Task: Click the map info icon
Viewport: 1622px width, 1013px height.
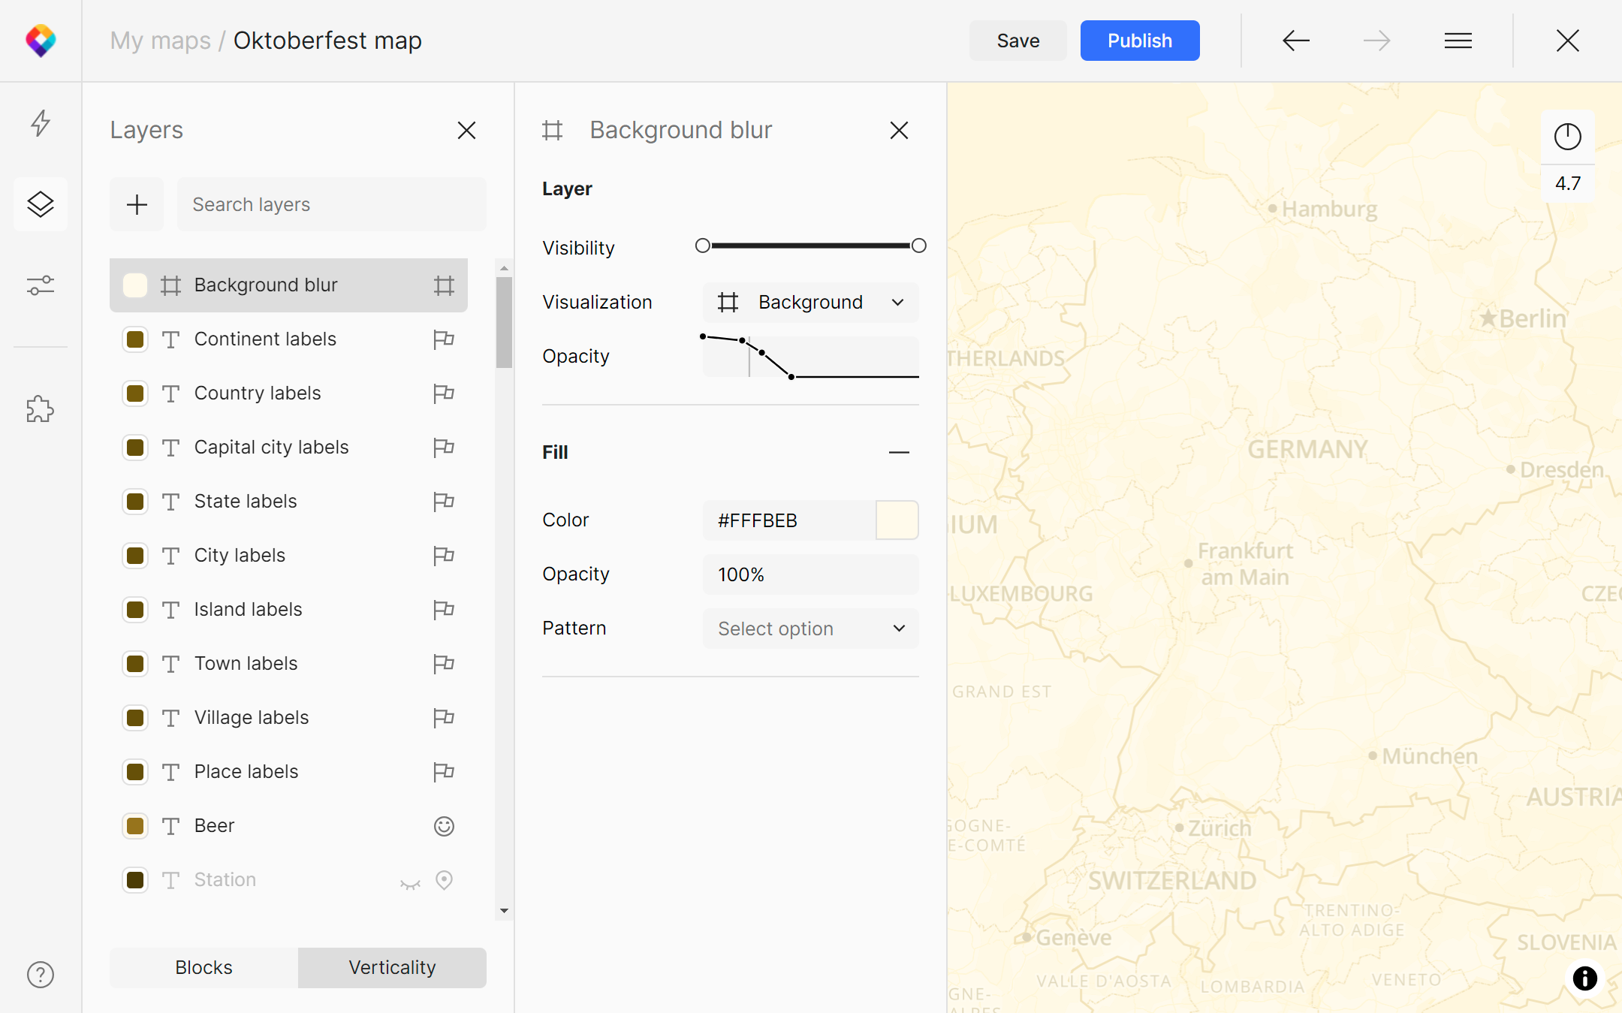Action: (x=1584, y=978)
